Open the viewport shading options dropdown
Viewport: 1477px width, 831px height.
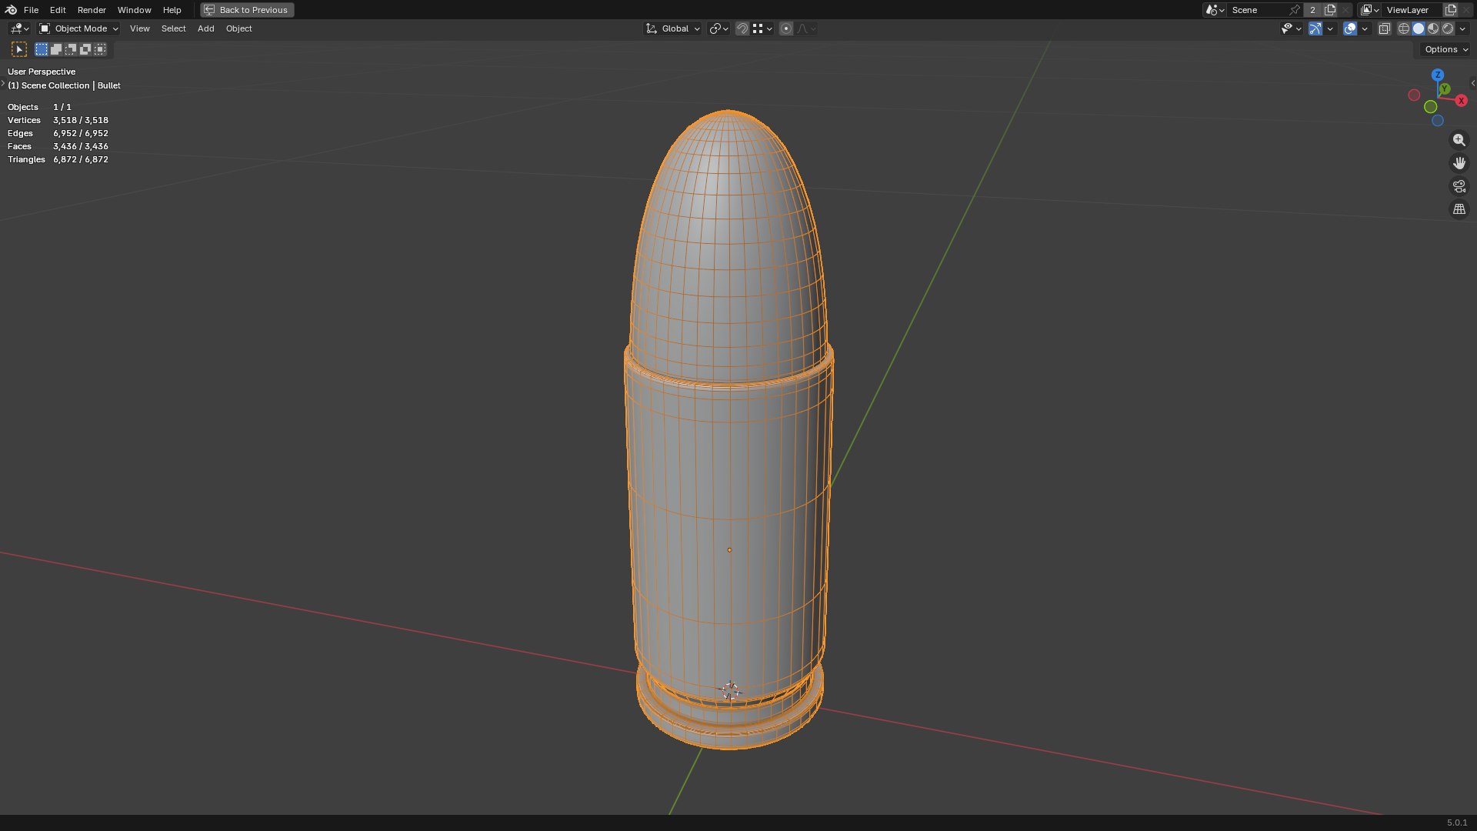tap(1462, 28)
